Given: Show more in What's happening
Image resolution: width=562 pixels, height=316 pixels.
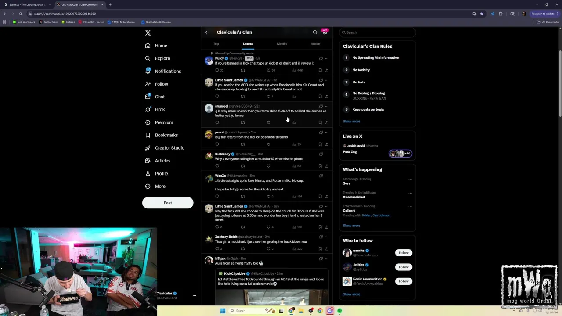Looking at the screenshot, I should [x=351, y=226].
